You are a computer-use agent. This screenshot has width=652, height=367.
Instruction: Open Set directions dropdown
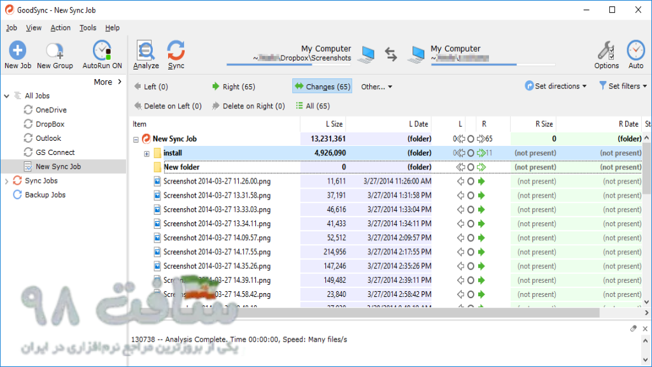(x=555, y=86)
